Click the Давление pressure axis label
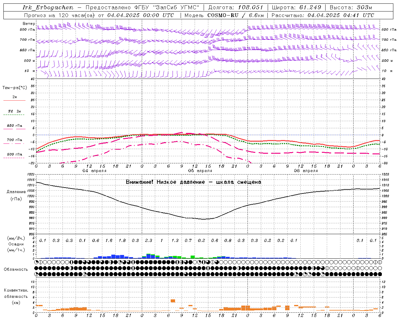Screen dimensions: 398x318 point(16,192)
